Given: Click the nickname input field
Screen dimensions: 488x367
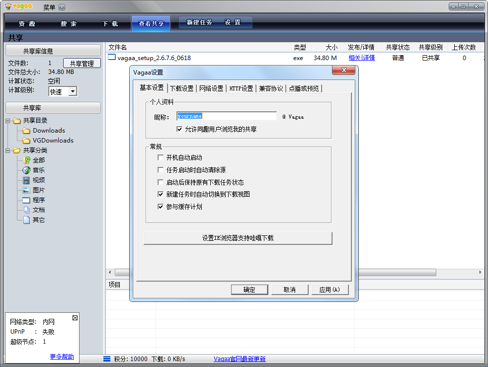Looking at the screenshot, I should [x=226, y=116].
